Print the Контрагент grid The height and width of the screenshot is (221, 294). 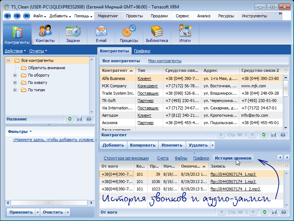click(x=283, y=135)
